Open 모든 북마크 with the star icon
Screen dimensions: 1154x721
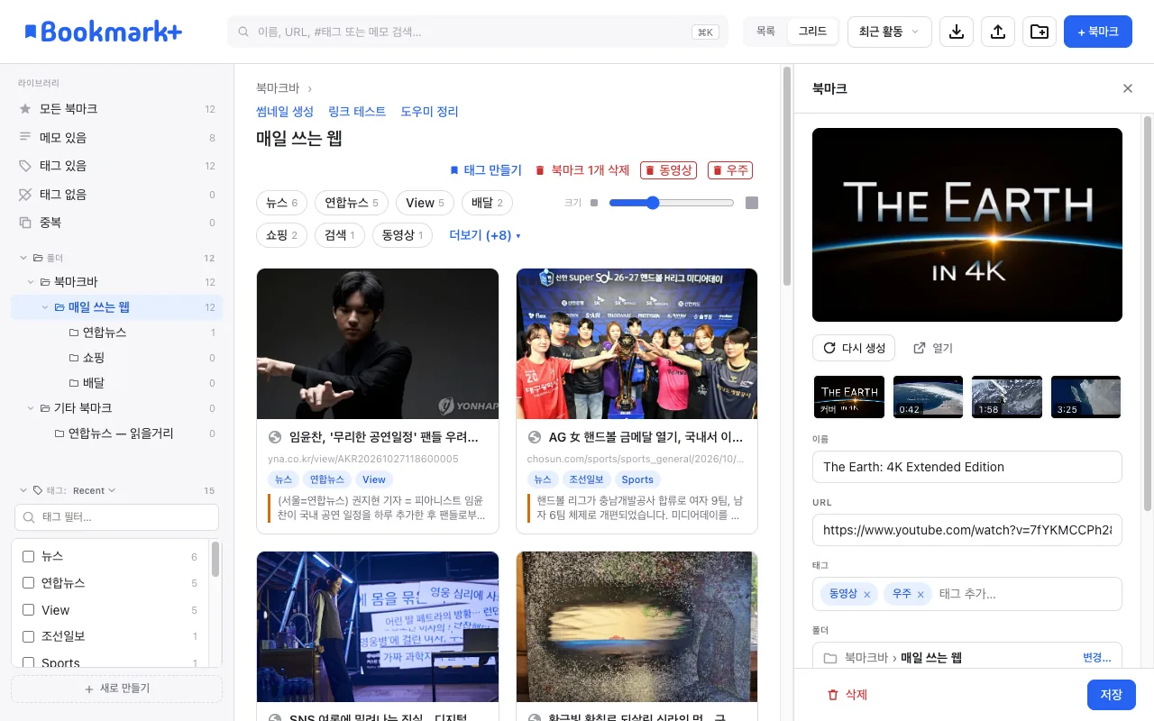click(117, 109)
